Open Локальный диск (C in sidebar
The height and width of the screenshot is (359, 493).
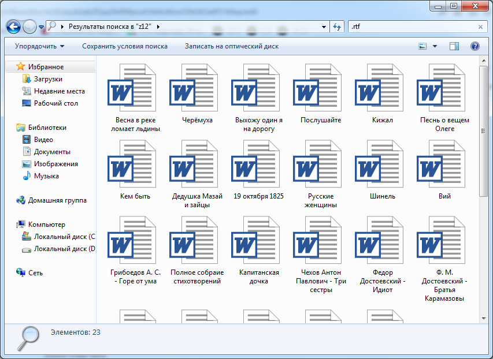tap(58, 237)
